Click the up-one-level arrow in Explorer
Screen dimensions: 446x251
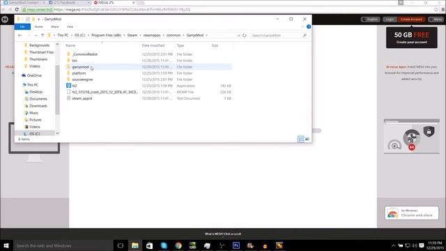coord(43,36)
